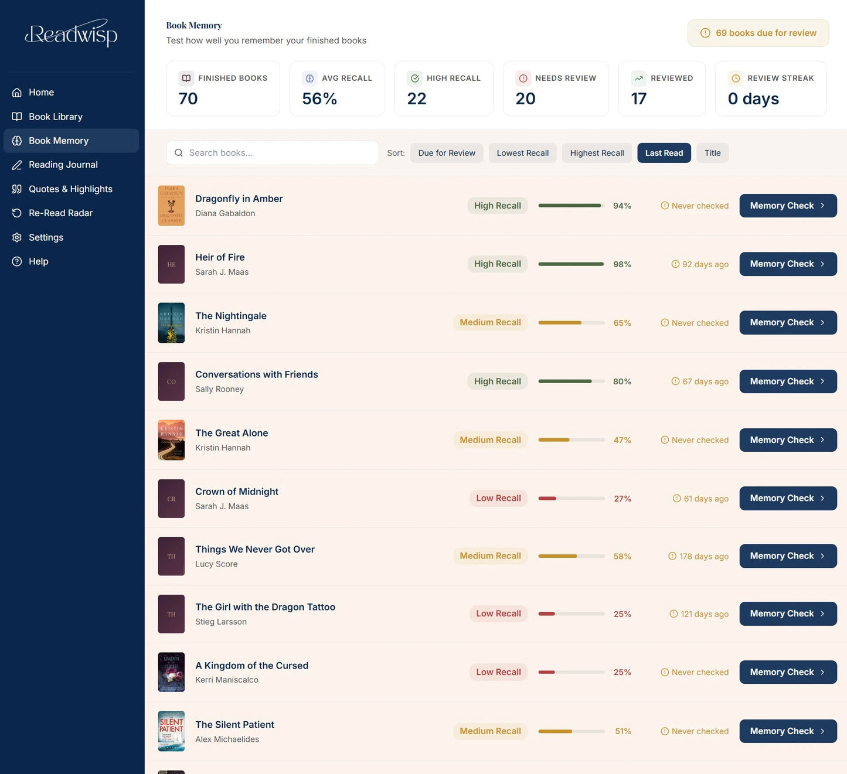The height and width of the screenshot is (774, 847).
Task: Click the alert icon beside Dragonfly in Amber's Never checked
Action: [x=665, y=206]
